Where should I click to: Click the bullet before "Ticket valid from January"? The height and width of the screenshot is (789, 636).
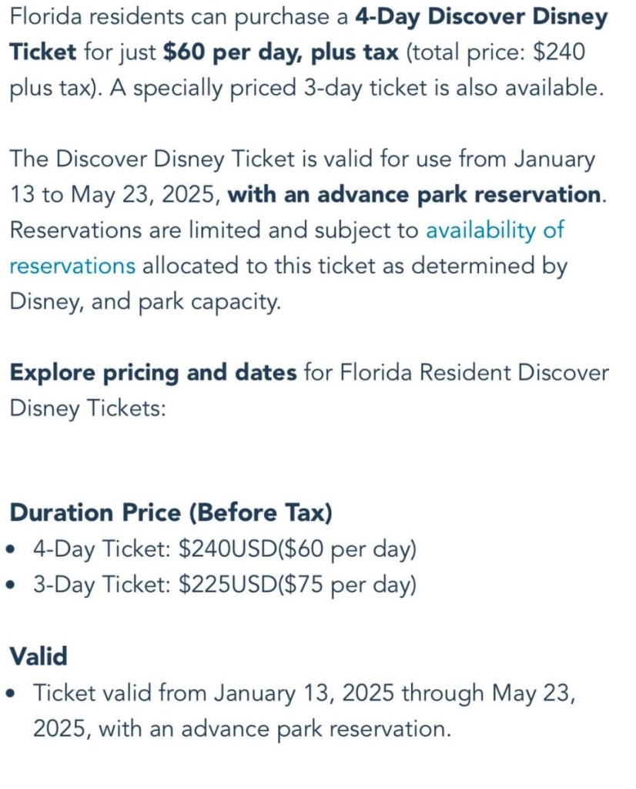11,693
